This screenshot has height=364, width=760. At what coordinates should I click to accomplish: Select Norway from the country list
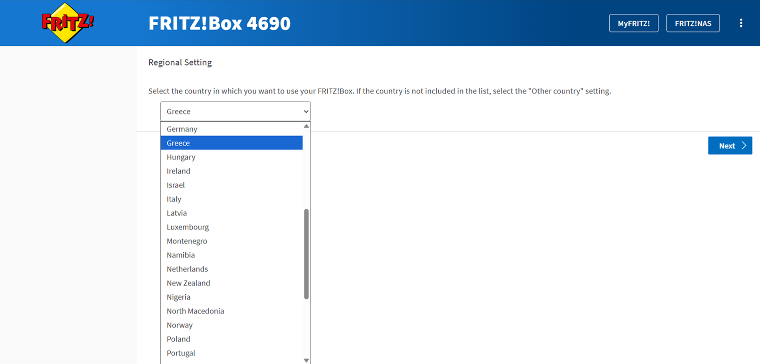tap(231, 325)
